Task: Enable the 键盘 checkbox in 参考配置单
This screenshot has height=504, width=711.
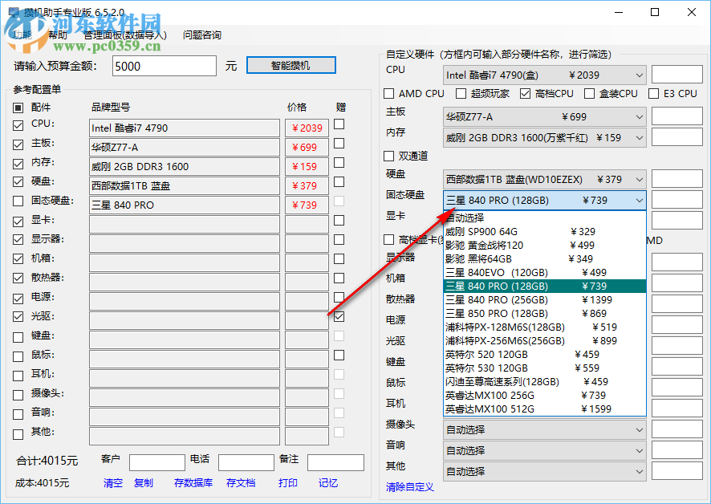Action: click(18, 335)
